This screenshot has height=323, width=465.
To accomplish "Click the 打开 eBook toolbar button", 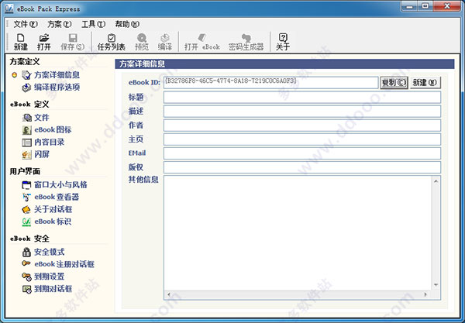I will (x=202, y=42).
